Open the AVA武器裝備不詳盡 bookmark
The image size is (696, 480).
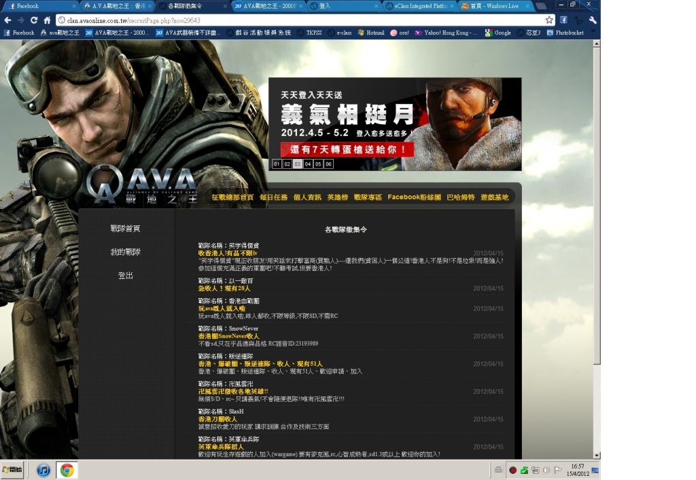pyautogui.click(x=188, y=33)
